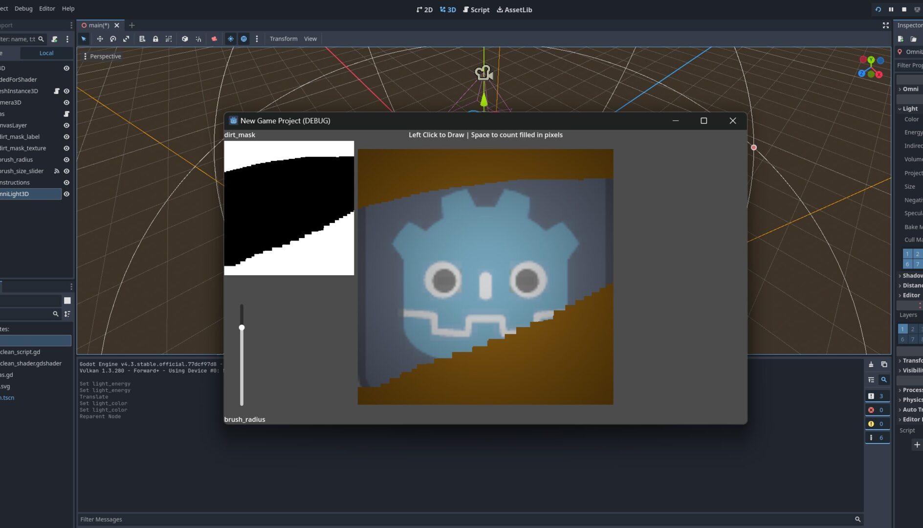The width and height of the screenshot is (923, 528).
Task: Toggle visibility of dirt_mask_label node
Action: click(x=66, y=137)
